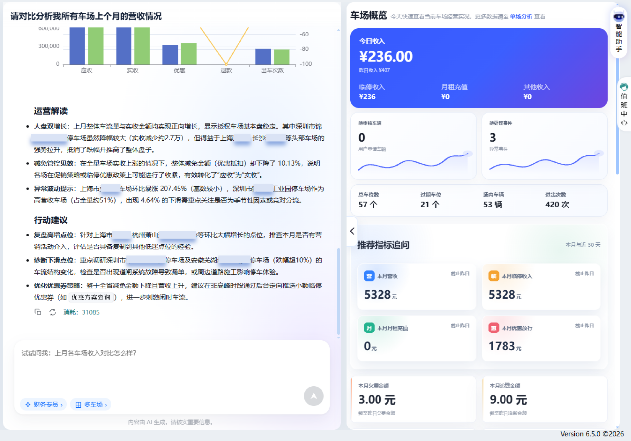
Task: Click the 应收 bars in the chart
Action: pos(87,46)
